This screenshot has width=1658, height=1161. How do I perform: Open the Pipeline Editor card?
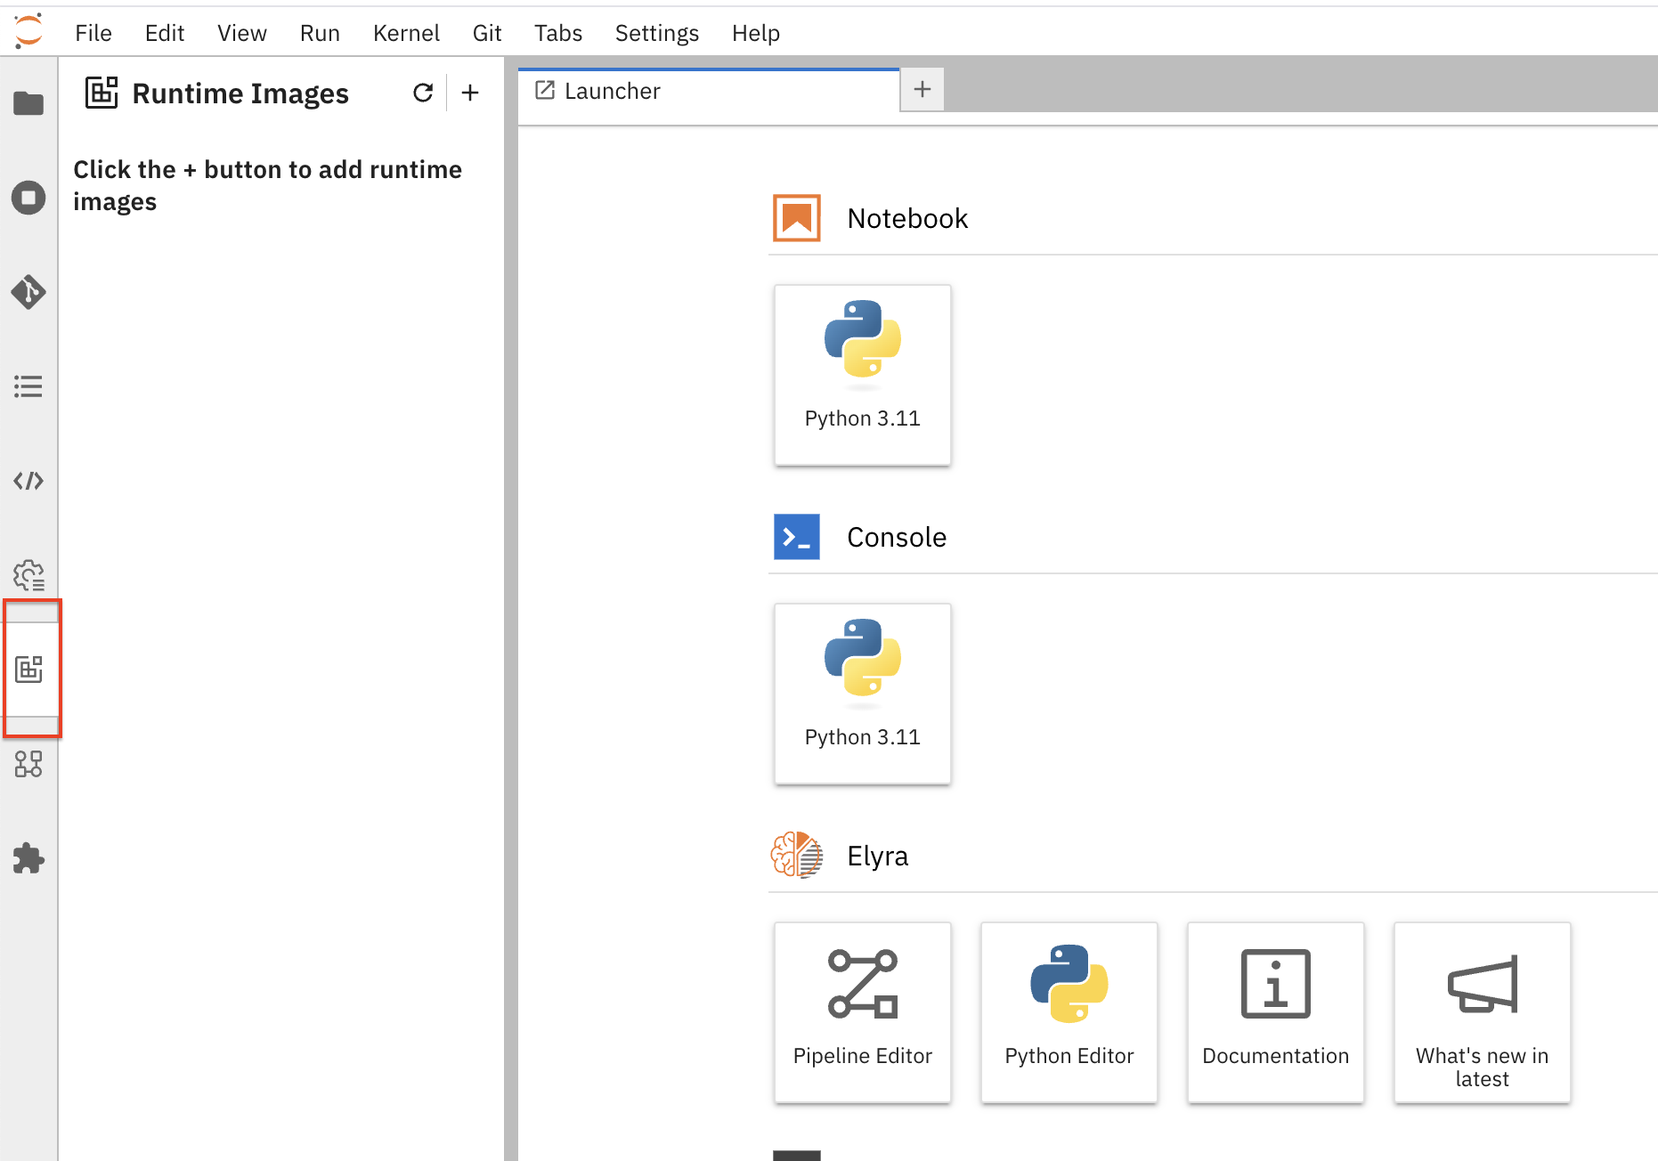click(863, 1012)
